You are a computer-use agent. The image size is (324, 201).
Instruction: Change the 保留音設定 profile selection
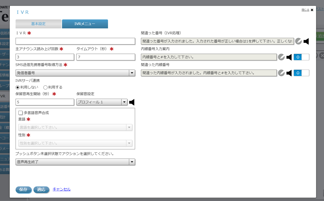[x=124, y=102]
